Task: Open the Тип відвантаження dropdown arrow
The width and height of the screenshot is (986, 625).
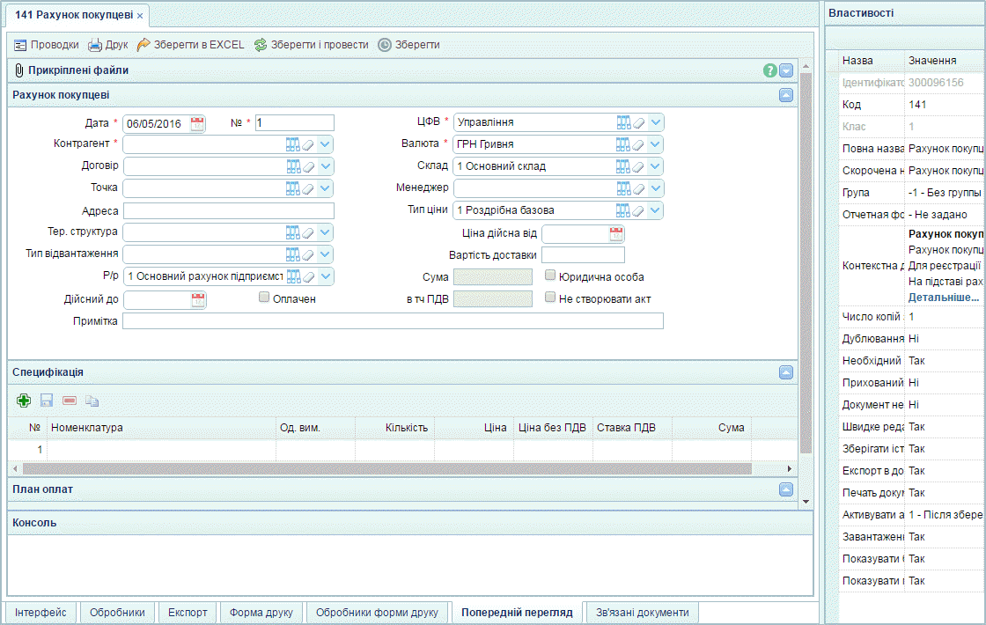Action: [x=325, y=254]
